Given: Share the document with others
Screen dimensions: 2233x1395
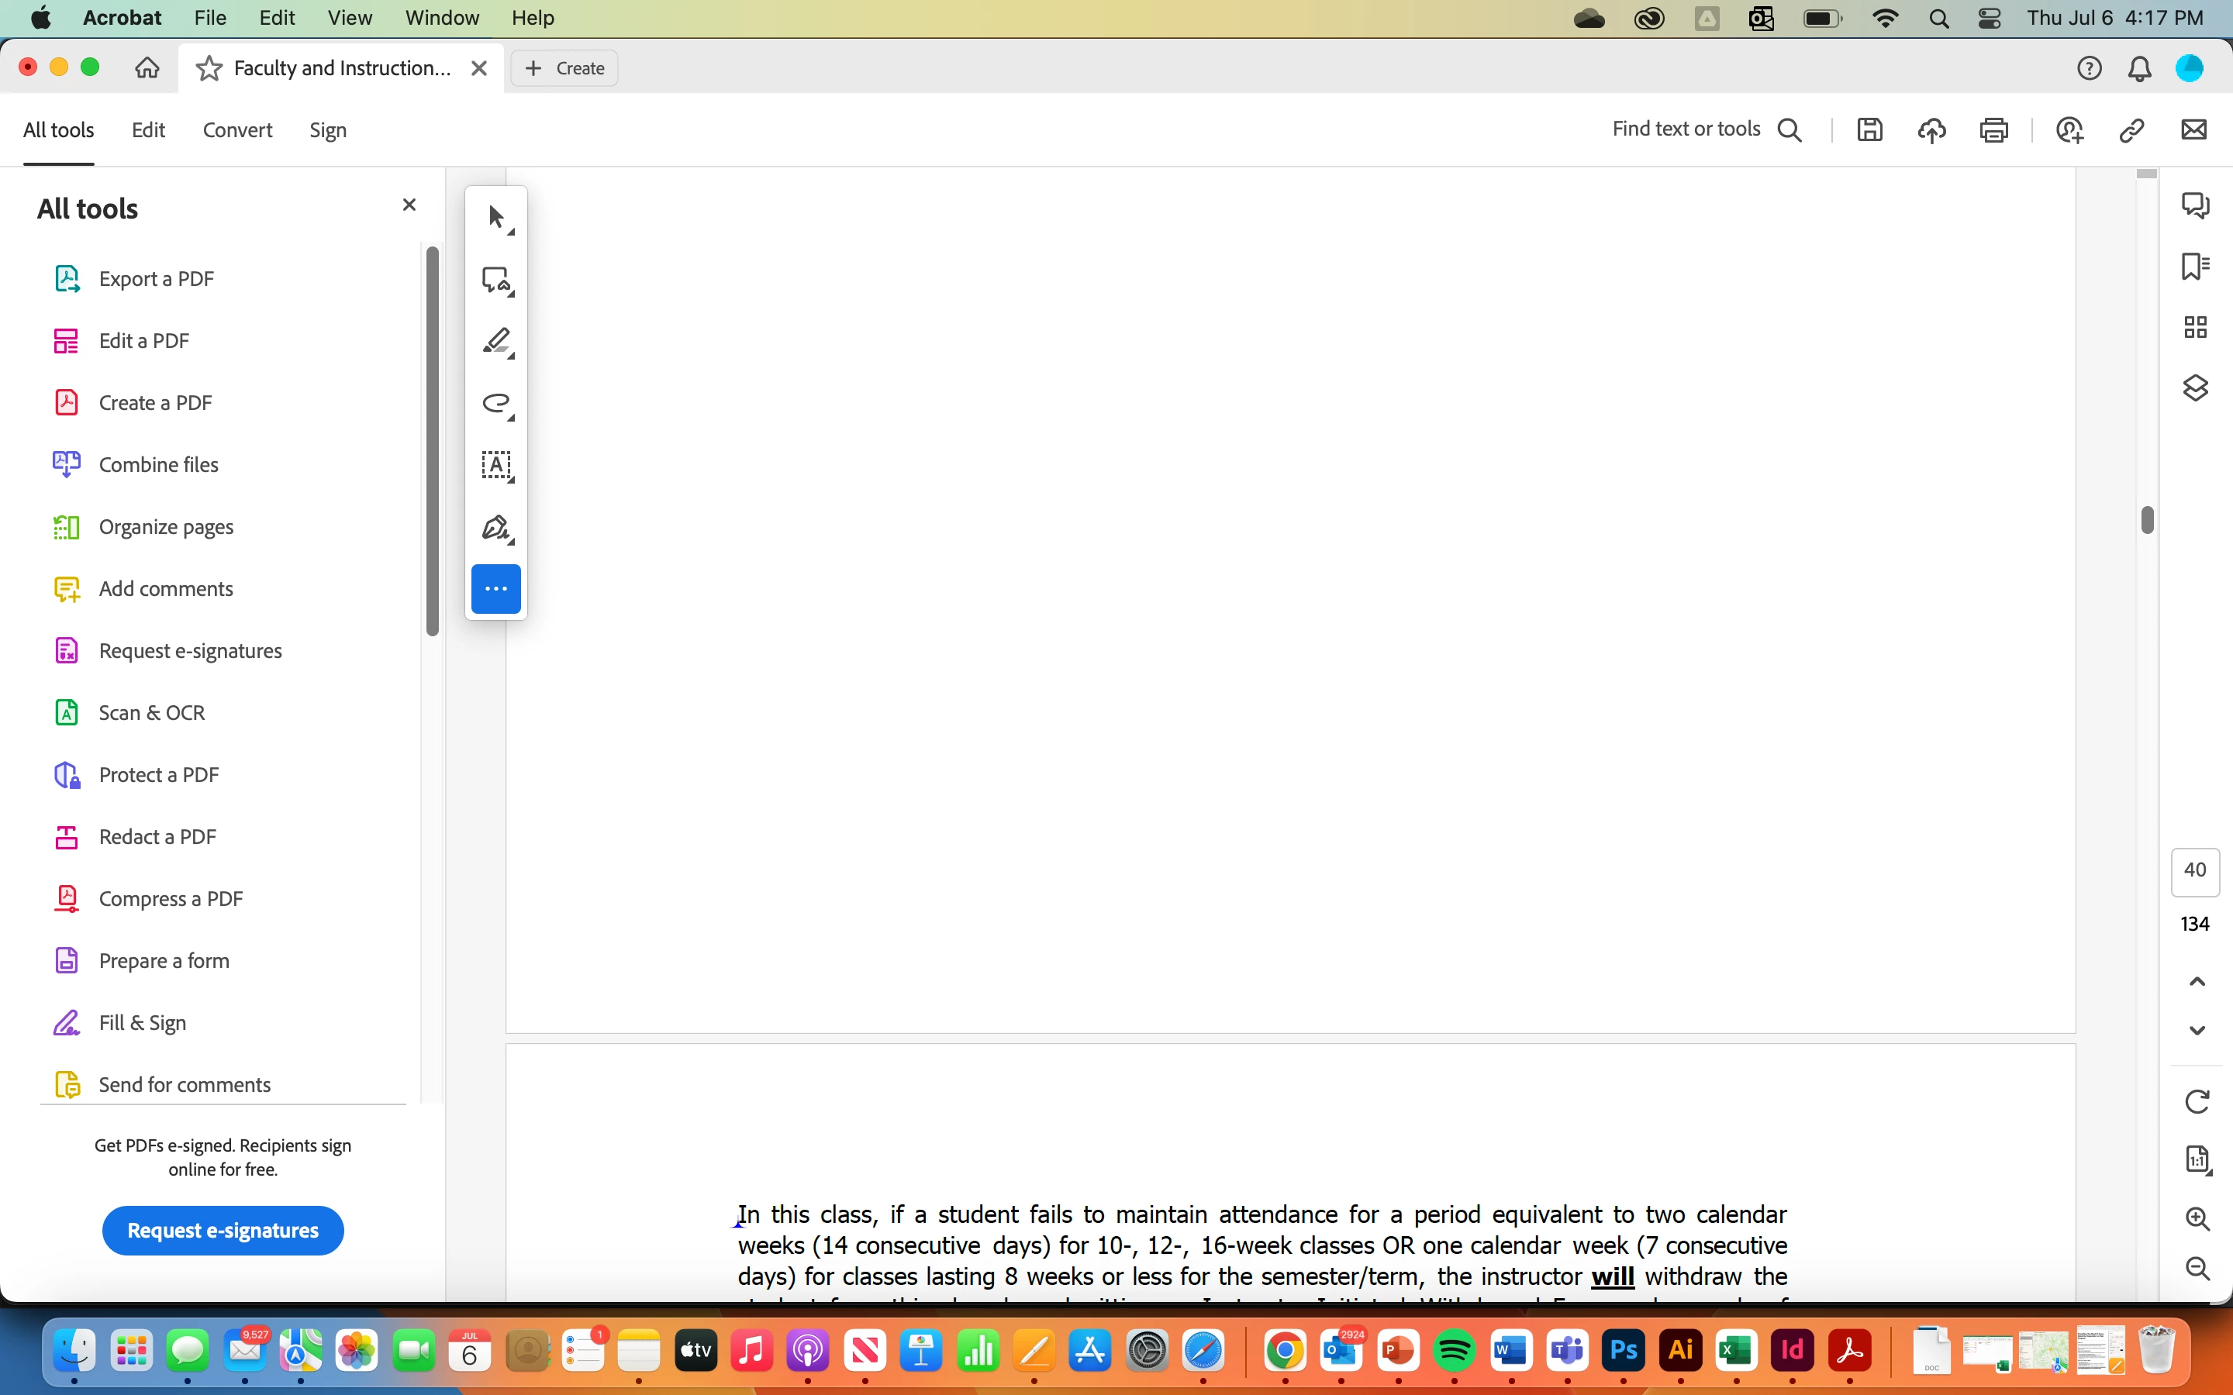Looking at the screenshot, I should (2069, 130).
